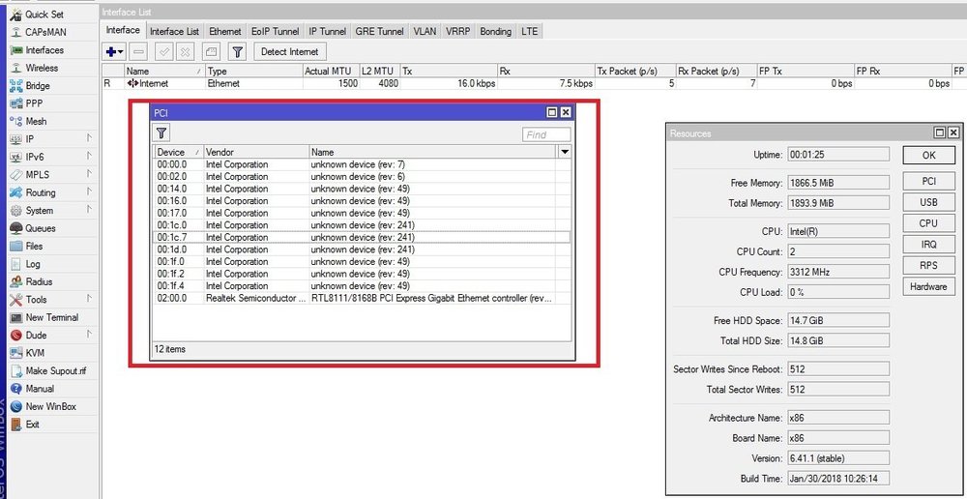Image resolution: width=967 pixels, height=499 pixels.
Task: Open Wireless from the sidebar
Action: click(42, 69)
